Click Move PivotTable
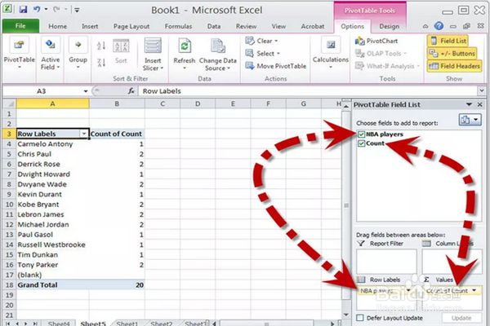Image resolution: width=490 pixels, height=326 pixels. [x=276, y=66]
